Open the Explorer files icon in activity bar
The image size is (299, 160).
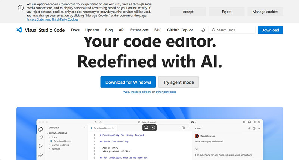pos(41,129)
